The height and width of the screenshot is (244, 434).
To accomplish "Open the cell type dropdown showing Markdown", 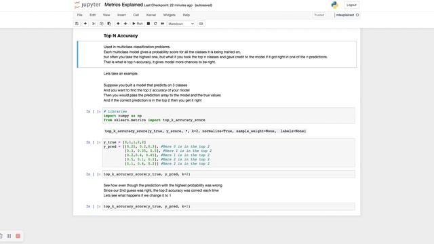I will coord(181,24).
